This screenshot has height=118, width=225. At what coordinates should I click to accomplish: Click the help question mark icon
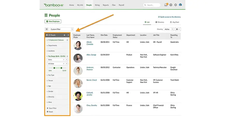point(171,5)
